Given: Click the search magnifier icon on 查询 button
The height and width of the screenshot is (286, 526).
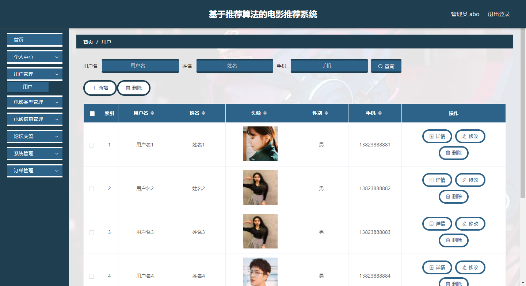Looking at the screenshot, I should tap(380, 66).
